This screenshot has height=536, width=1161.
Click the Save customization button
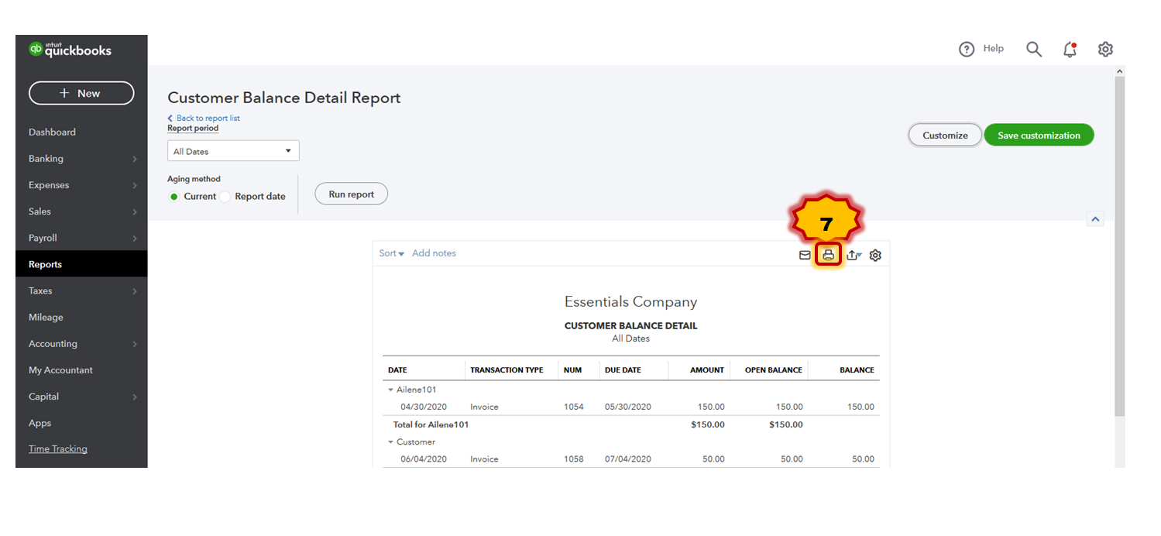click(x=1039, y=136)
